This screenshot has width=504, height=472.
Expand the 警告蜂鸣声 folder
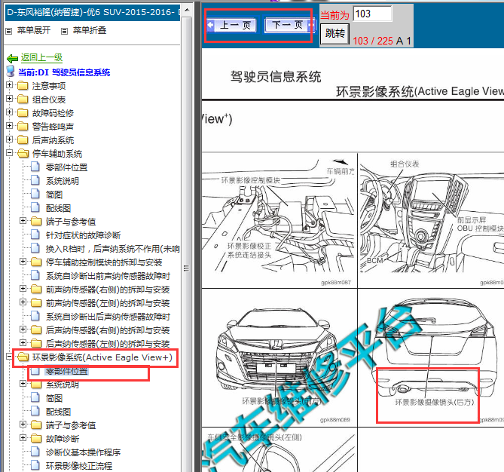(9, 126)
